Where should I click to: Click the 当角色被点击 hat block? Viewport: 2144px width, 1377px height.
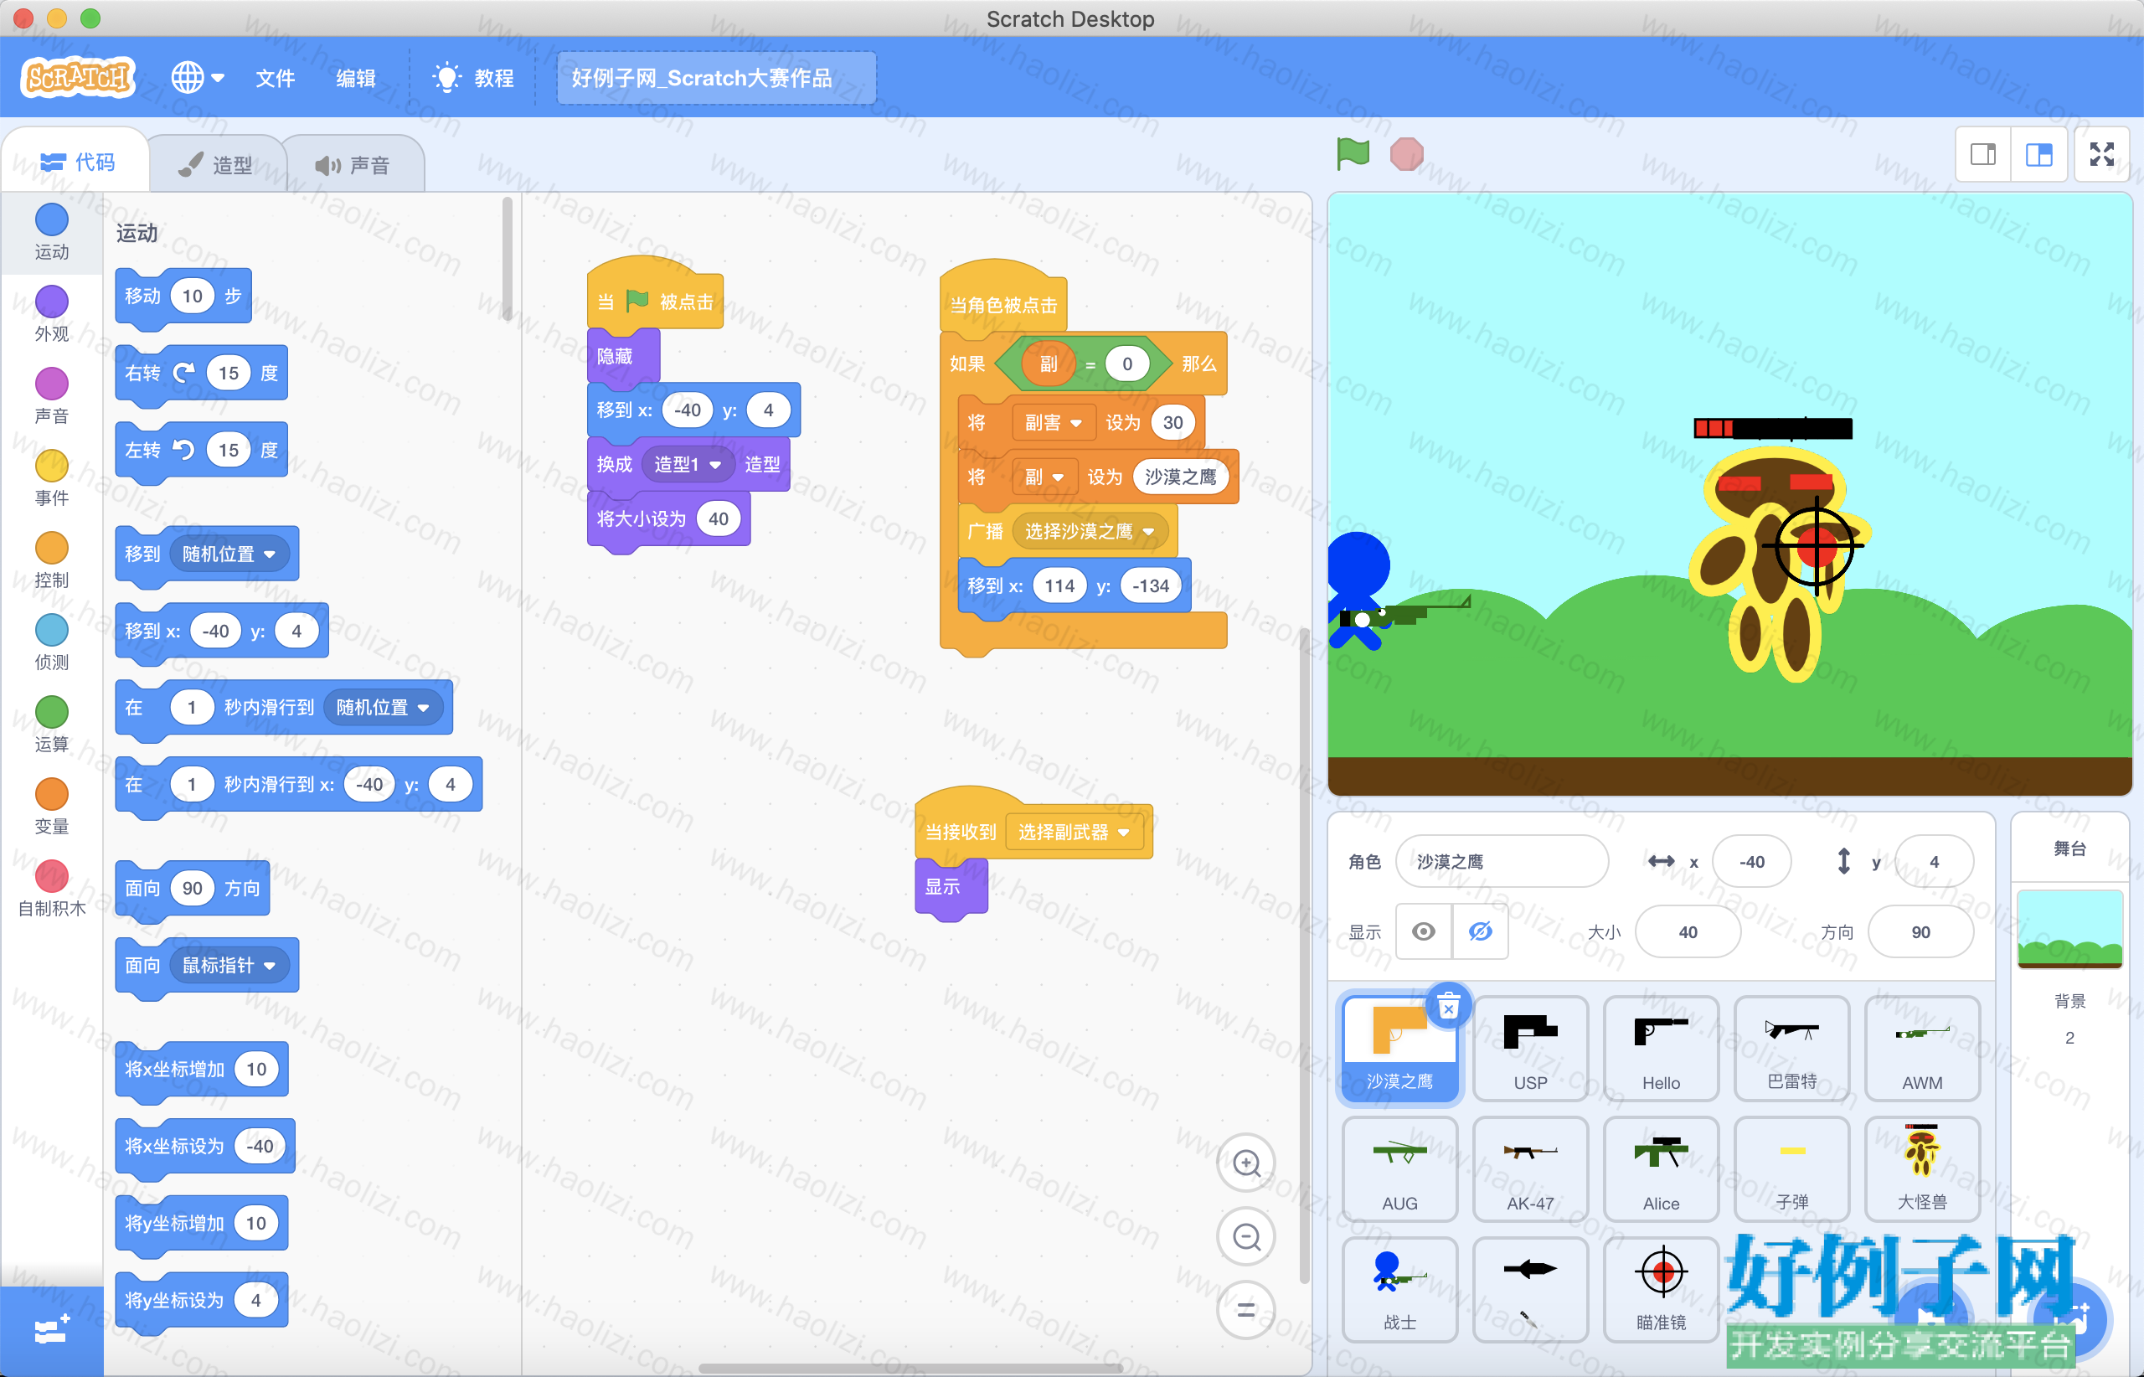tap(1003, 301)
